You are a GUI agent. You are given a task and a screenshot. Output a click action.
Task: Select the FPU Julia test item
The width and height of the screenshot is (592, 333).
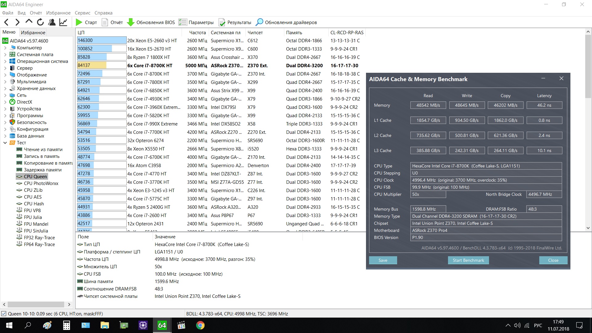pyautogui.click(x=33, y=217)
